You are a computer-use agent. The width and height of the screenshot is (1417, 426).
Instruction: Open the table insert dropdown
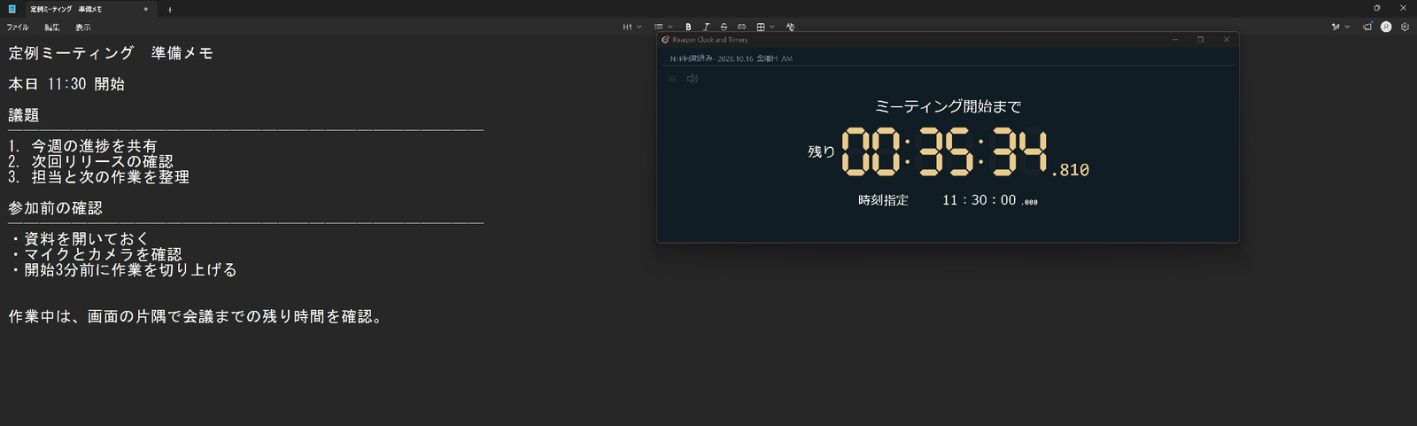[765, 27]
